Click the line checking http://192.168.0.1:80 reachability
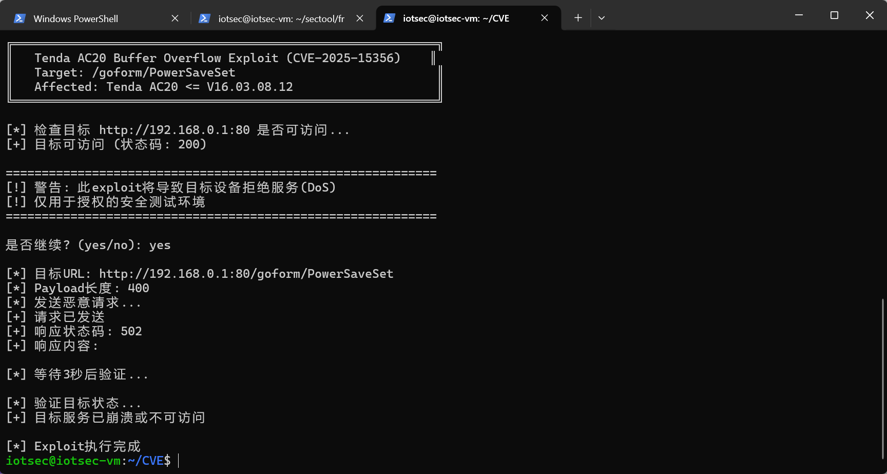Viewport: 887px width, 474px height. coord(178,130)
